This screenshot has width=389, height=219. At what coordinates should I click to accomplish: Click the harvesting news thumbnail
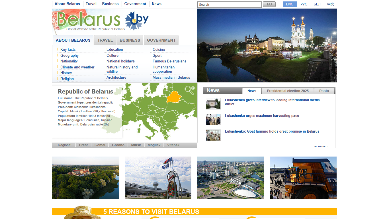tap(213, 119)
